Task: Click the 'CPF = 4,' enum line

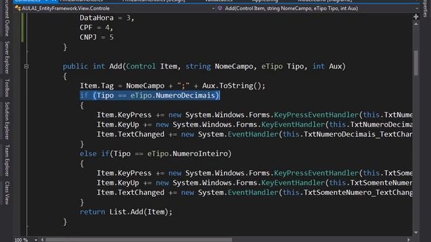Action: [x=96, y=28]
